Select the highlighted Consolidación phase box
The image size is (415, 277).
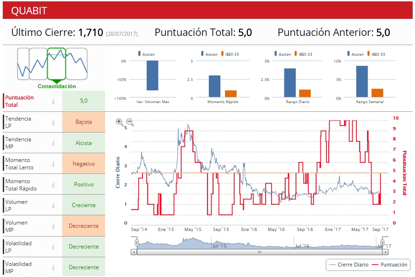(x=57, y=64)
